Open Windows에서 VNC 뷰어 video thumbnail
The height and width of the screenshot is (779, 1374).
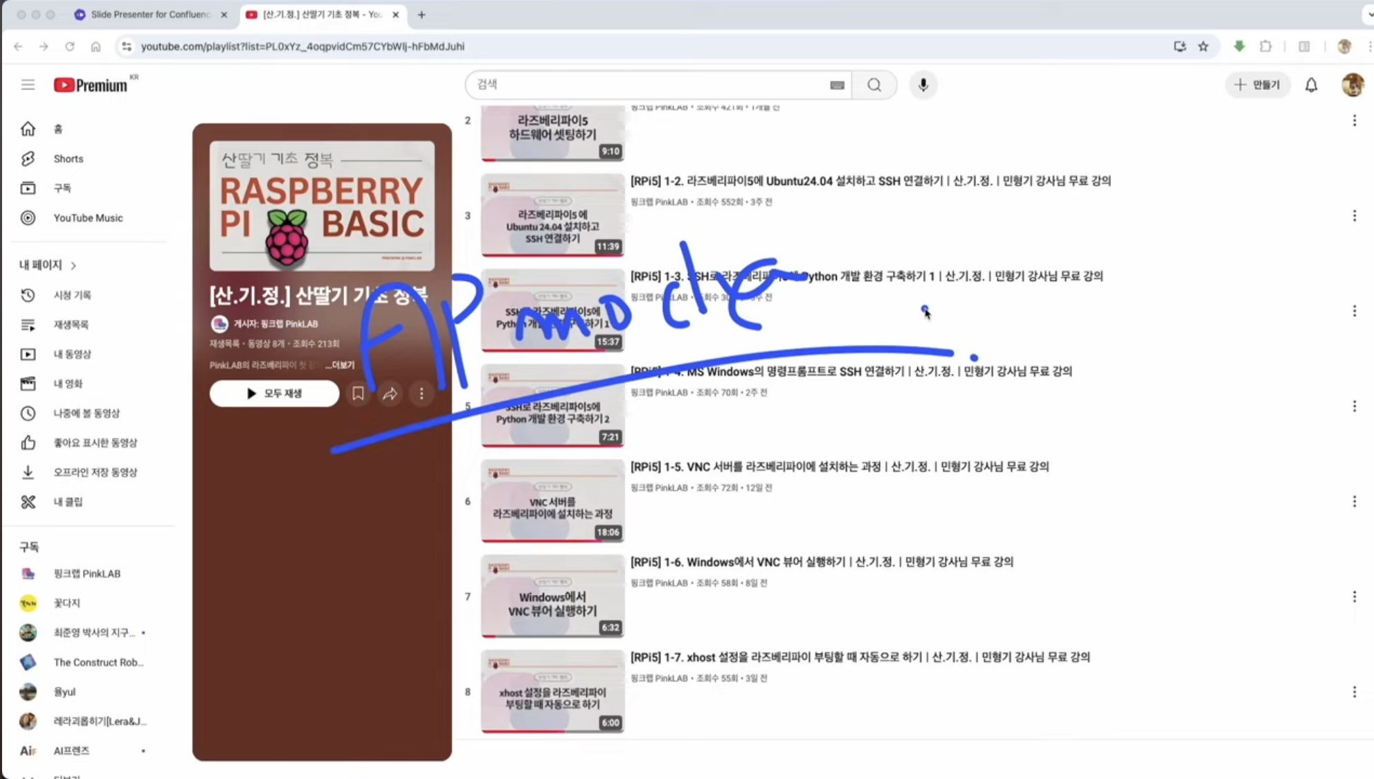552,596
